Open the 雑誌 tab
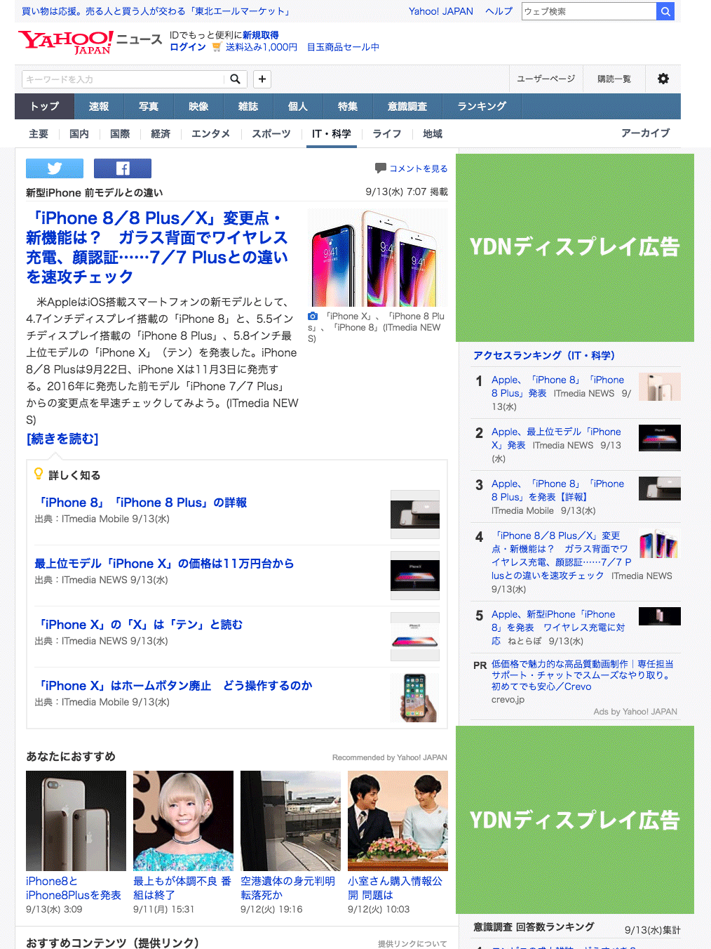 click(x=248, y=106)
